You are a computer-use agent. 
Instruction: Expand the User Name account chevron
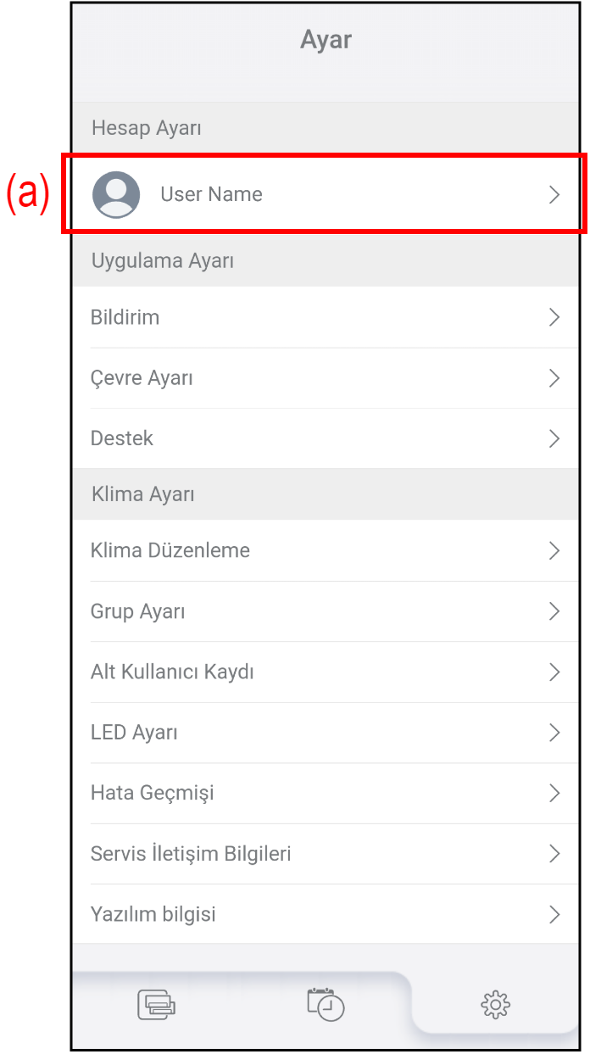(x=554, y=195)
